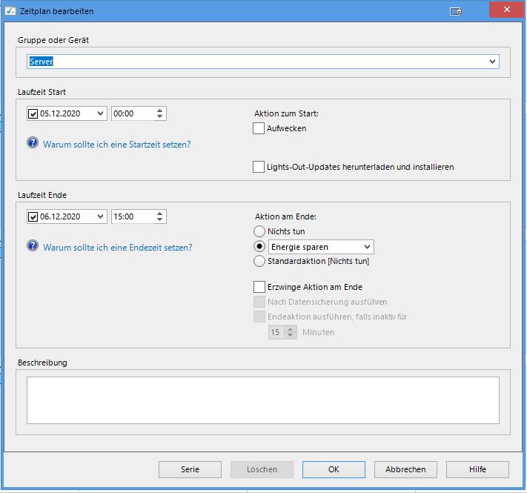Click the keyboard icon in title bar
This screenshot has width=527, height=493.
pos(456,11)
